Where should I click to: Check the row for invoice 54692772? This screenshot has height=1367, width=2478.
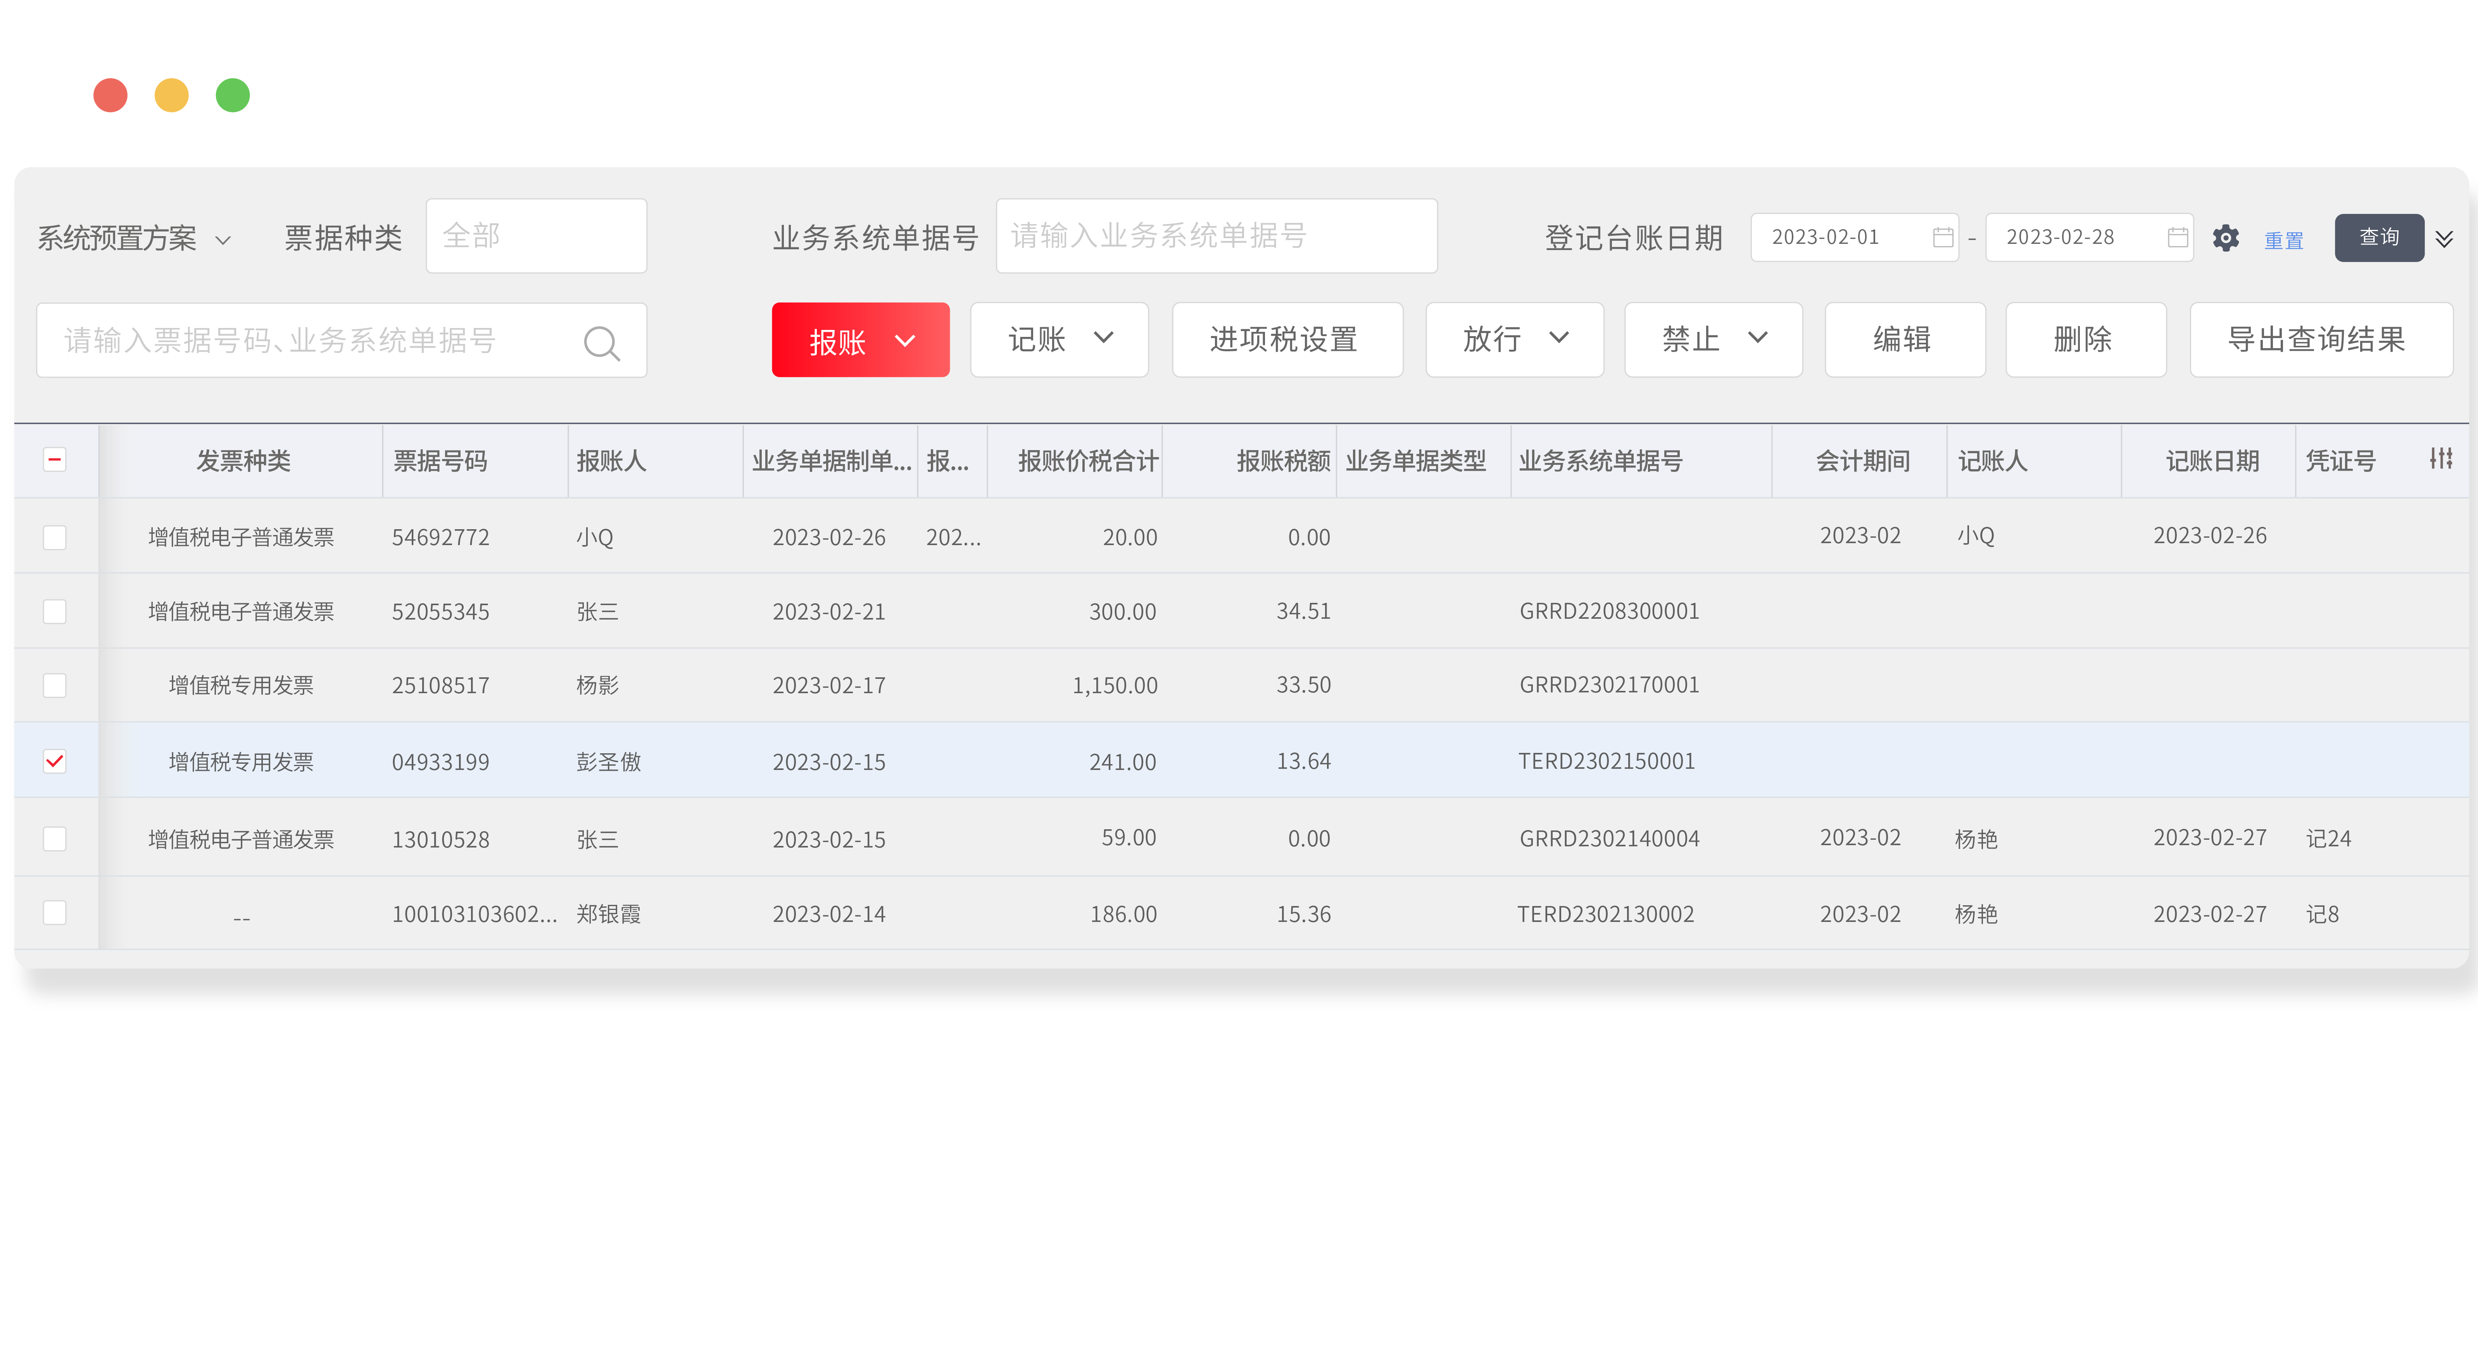55,537
